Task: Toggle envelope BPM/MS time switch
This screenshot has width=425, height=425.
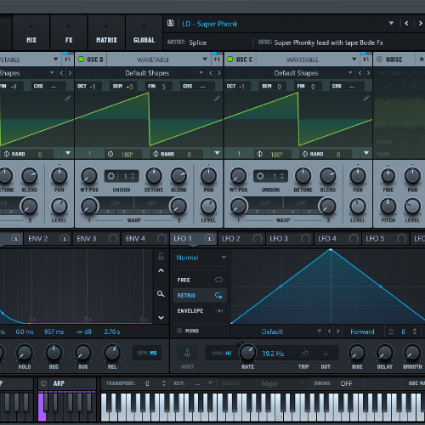Action: 147,353
